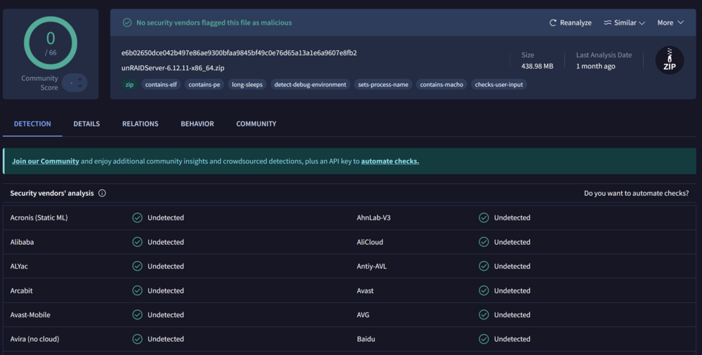This screenshot has width=702, height=355.
Task: Open the BEHAVIOR tab
Action: click(x=197, y=123)
